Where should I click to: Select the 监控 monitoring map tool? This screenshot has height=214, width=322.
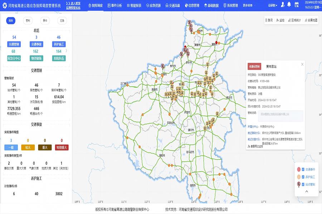(x=280, y=20)
